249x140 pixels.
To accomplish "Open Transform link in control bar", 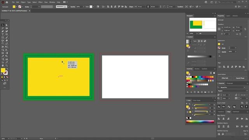I will coord(180,7).
